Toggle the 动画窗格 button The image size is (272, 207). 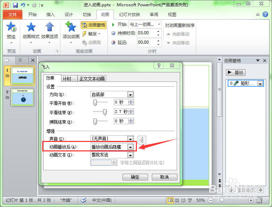coord(94,25)
